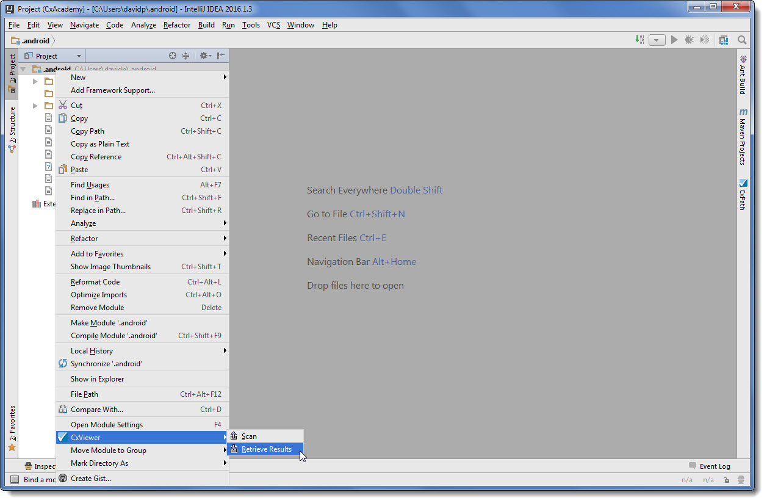Toggle tool window buttons square in status bar
The image size is (767, 503).
pyautogui.click(x=15, y=480)
